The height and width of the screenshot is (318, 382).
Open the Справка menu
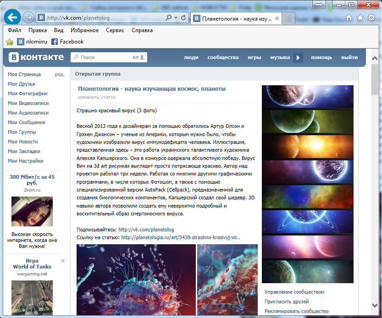(x=142, y=30)
